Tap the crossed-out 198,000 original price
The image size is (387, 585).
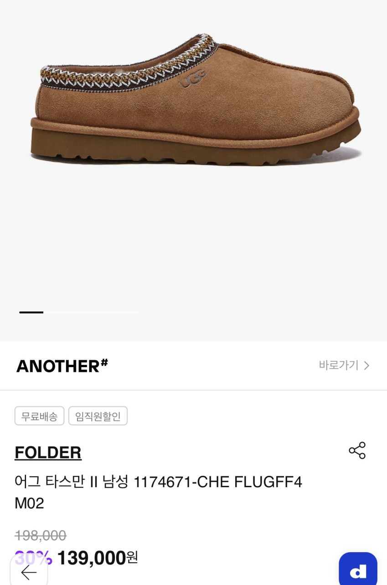coord(41,535)
